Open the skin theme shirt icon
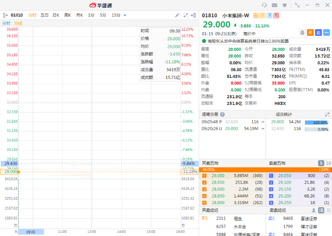 [285, 5]
